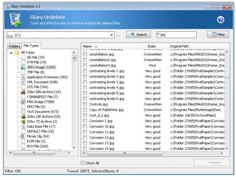
Task: Enable the Check All checkbox
Action: tap(83, 163)
